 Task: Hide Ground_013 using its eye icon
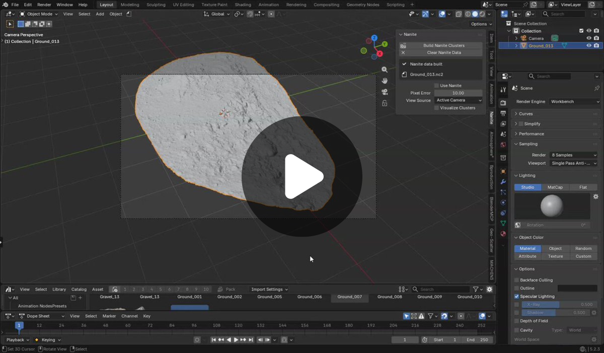[589, 45]
